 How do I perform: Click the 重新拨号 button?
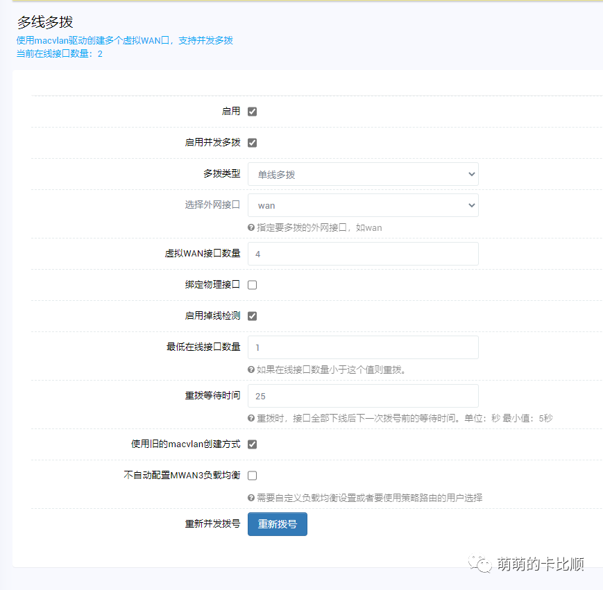277,525
